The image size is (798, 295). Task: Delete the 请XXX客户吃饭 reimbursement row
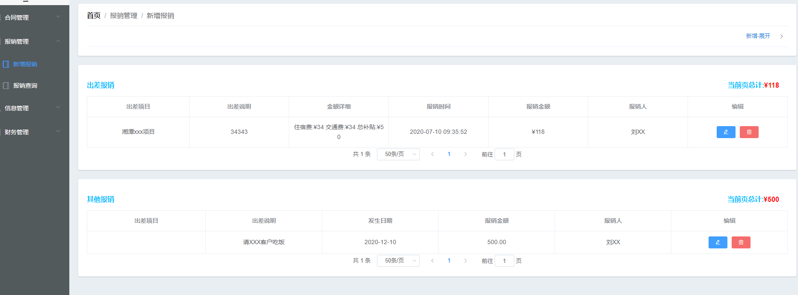[x=741, y=242]
